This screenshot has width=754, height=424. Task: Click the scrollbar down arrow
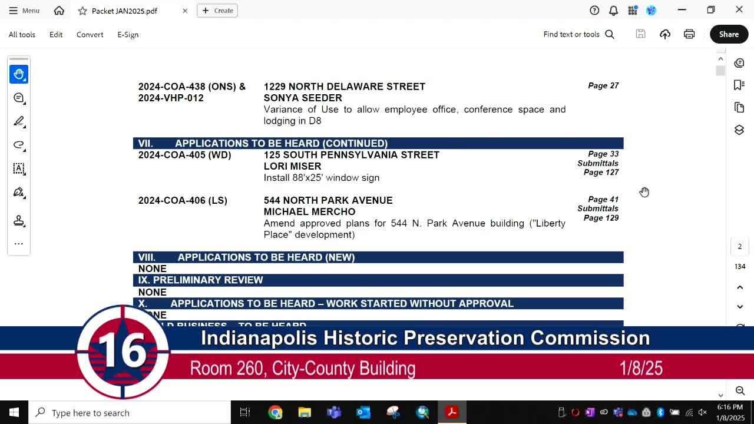click(720, 395)
